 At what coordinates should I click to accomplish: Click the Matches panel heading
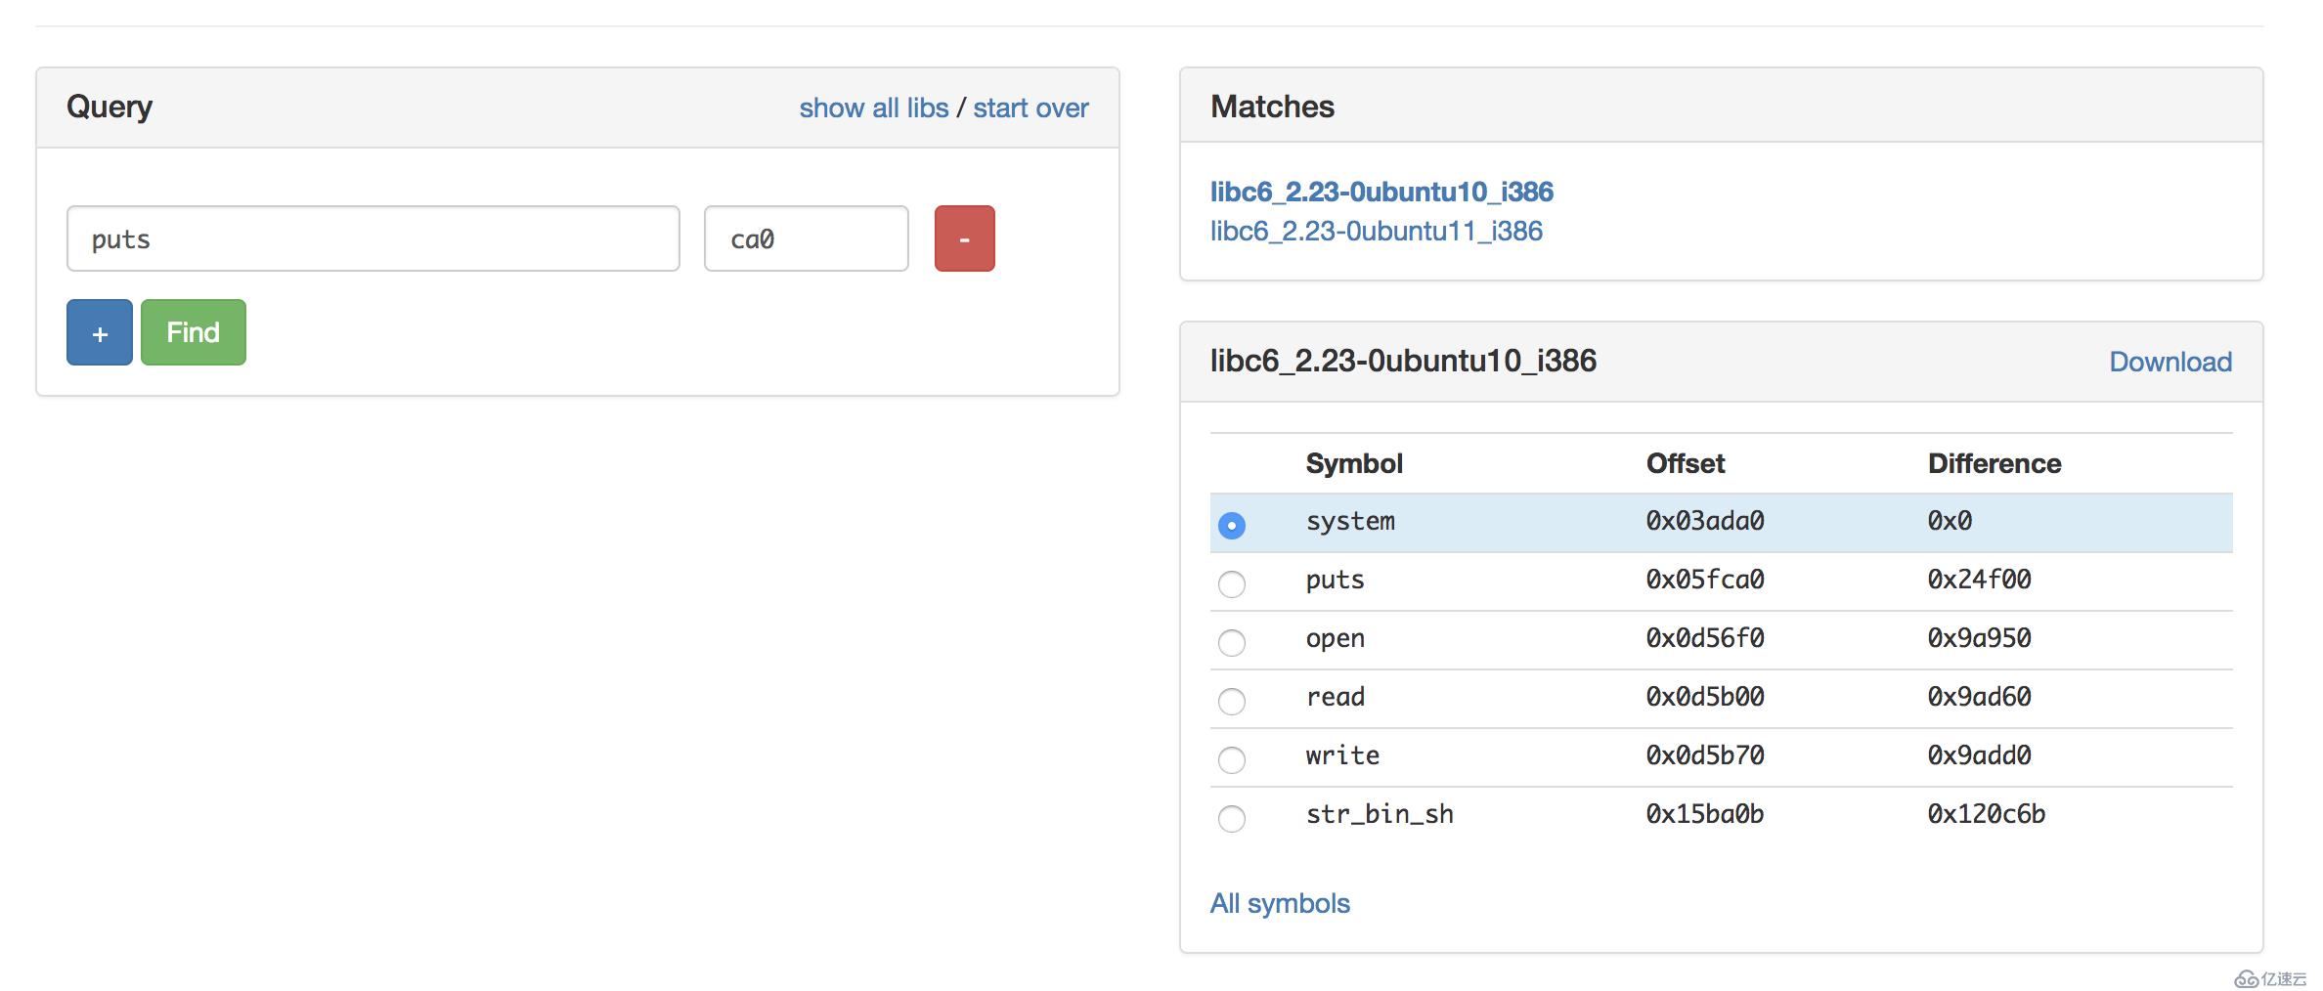[x=1272, y=107]
